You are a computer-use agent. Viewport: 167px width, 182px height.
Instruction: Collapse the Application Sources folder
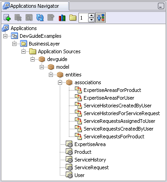click(24, 51)
